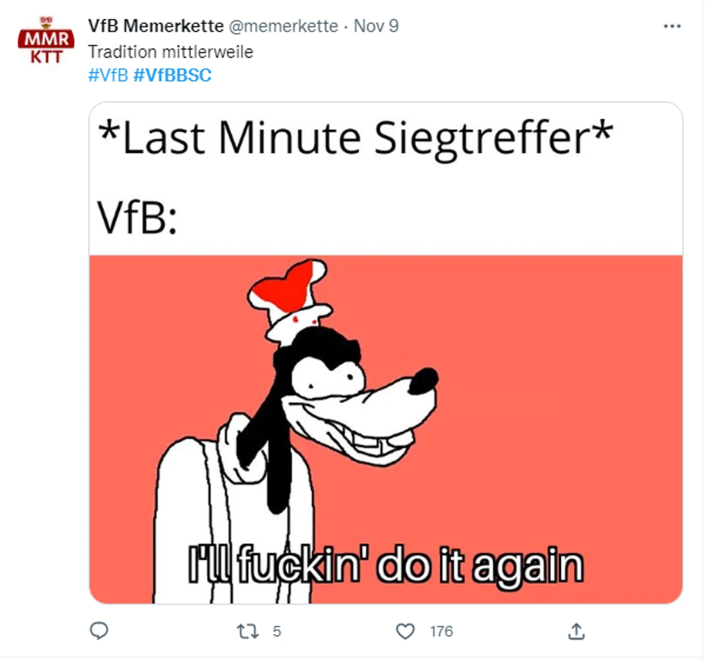Retweet this post via the retweet icon

[x=247, y=631]
